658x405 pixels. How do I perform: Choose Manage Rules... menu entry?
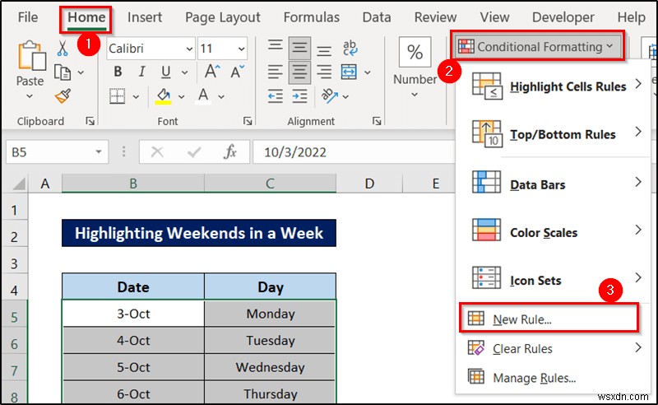(x=554, y=378)
